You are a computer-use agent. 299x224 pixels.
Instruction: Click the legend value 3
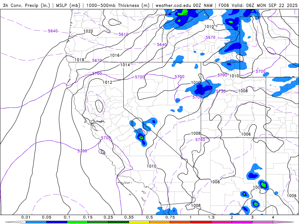pos(253,217)
